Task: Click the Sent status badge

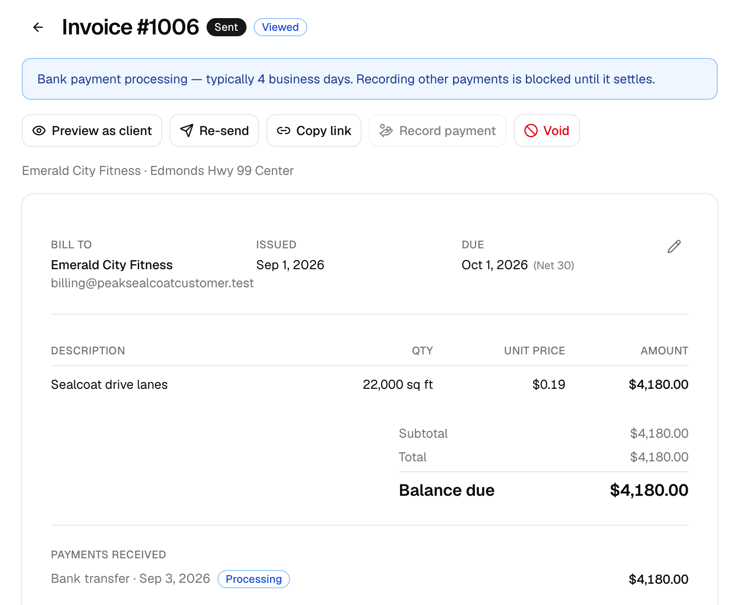Action: tap(227, 27)
